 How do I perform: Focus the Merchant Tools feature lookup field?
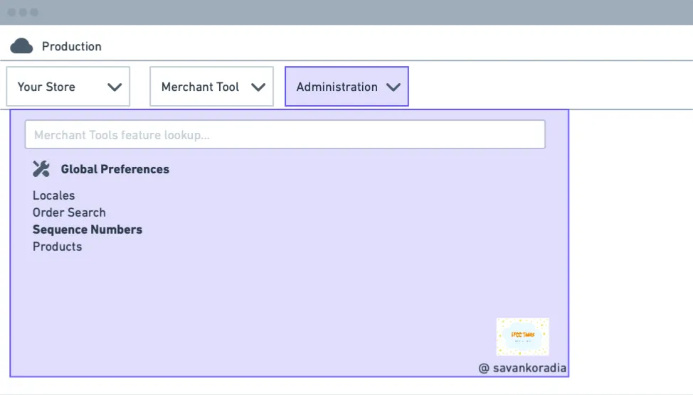coord(285,134)
